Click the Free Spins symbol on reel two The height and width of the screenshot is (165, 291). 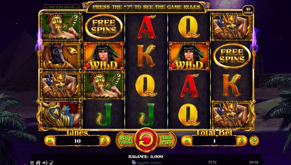pyautogui.click(x=103, y=26)
